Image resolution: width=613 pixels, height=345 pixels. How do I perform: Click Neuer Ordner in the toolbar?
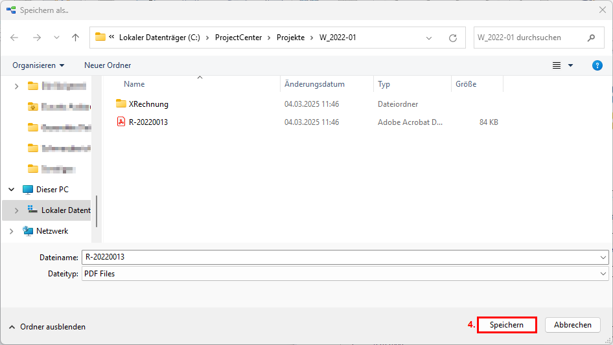[108, 65]
